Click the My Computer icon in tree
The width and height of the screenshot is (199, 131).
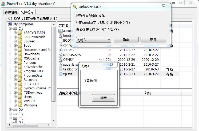click(x=10, y=24)
